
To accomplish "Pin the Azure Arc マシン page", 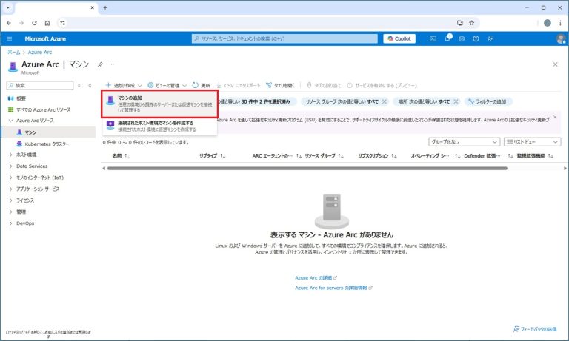I will point(101,64).
